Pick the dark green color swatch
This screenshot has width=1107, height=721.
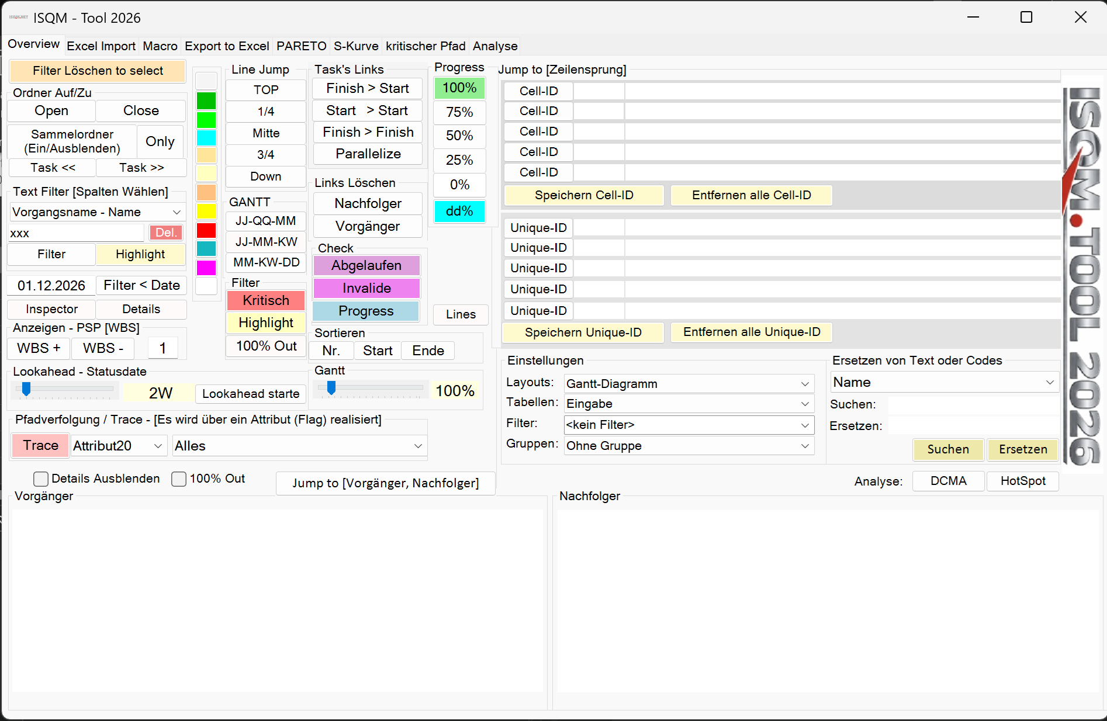pyautogui.click(x=206, y=100)
